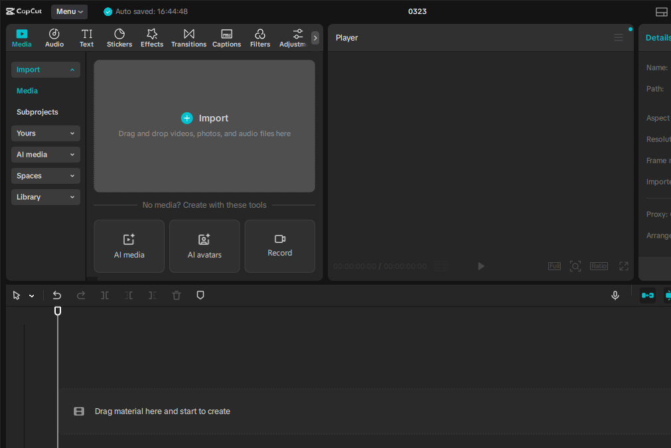Undo the last action

pos(56,295)
